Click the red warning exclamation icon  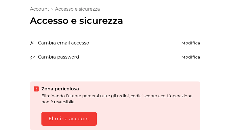click(x=36, y=89)
